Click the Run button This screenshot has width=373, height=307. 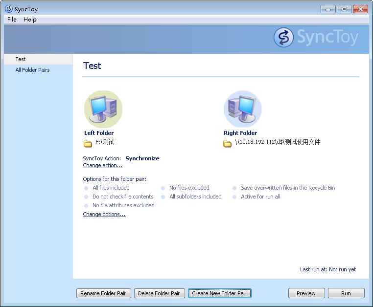(346, 293)
